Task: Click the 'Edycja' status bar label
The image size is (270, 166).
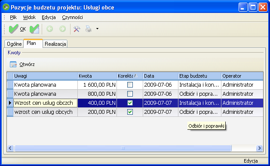Action: [251, 161]
